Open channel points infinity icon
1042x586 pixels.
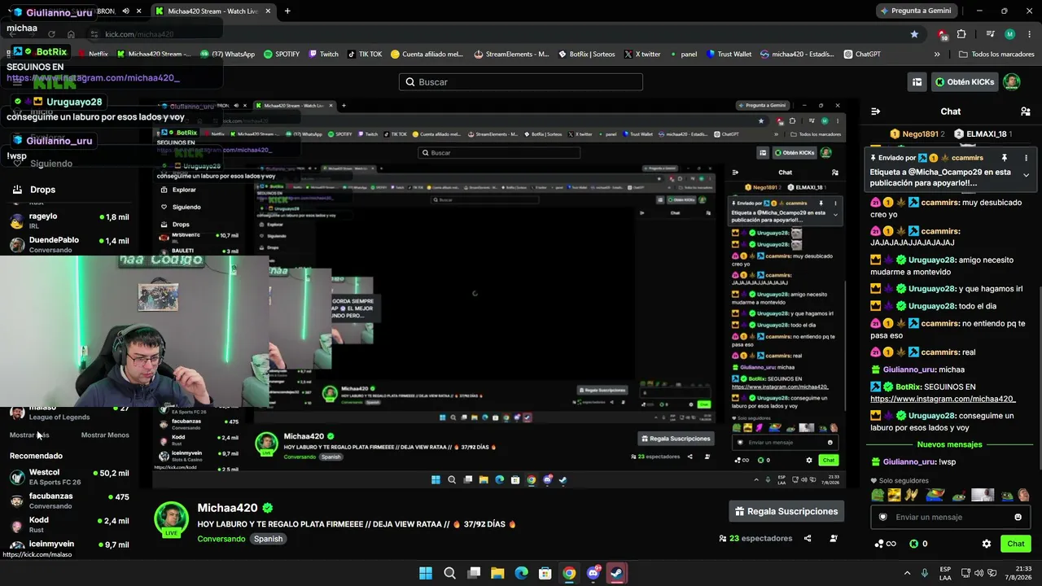pyautogui.click(x=885, y=544)
